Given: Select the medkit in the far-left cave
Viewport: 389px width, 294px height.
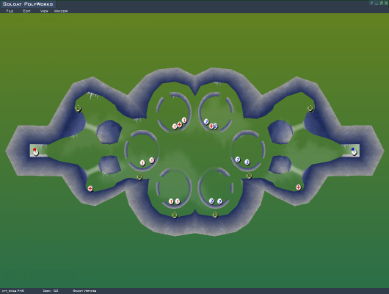Looking at the screenshot, I should pos(90,189).
